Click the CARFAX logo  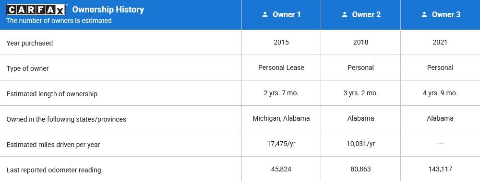(x=36, y=10)
